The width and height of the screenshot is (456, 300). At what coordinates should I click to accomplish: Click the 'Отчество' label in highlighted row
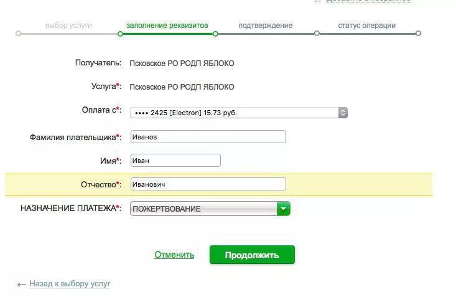(101, 184)
